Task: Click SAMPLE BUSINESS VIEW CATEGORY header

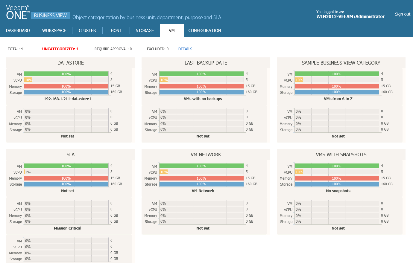Action: point(341,63)
